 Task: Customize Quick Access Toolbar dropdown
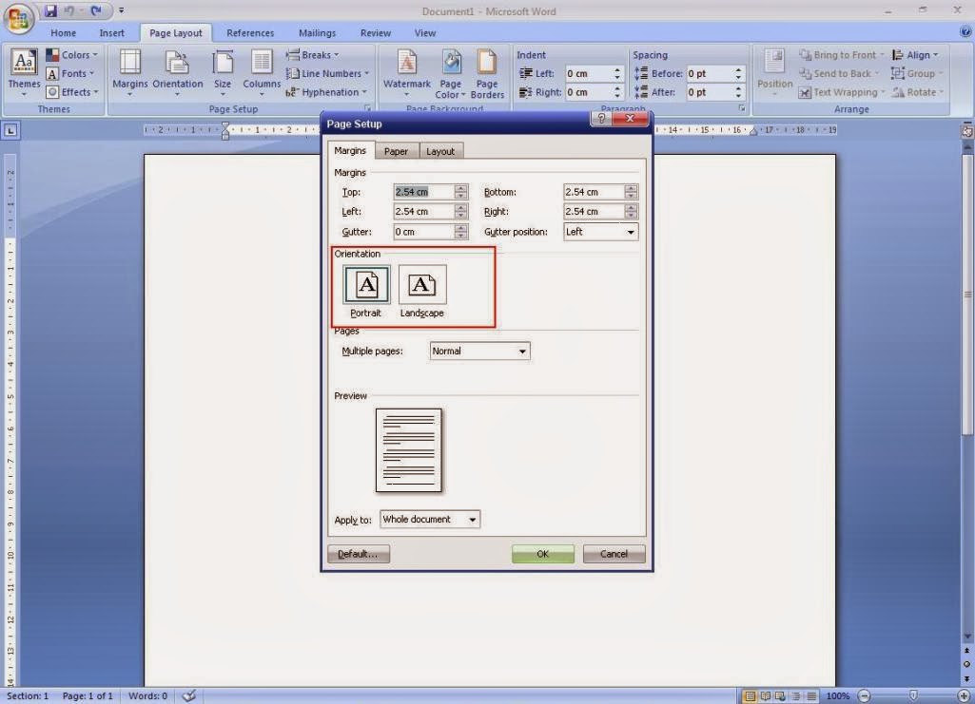click(121, 10)
